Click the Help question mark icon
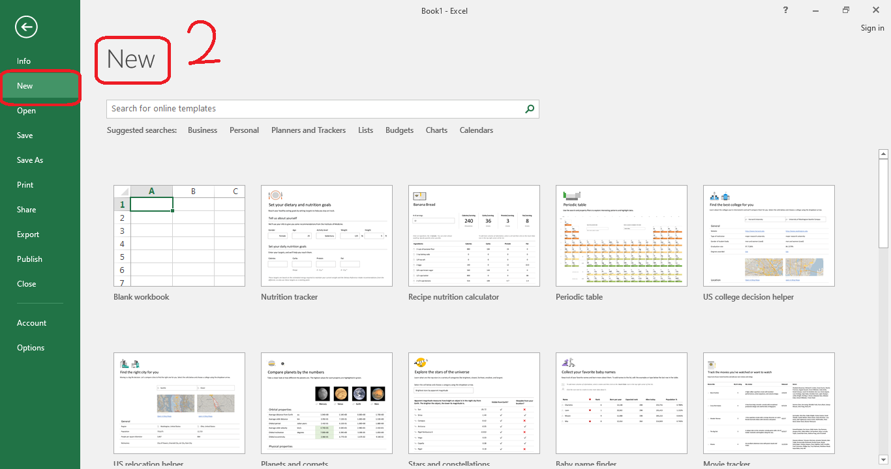The image size is (891, 469). pos(786,10)
